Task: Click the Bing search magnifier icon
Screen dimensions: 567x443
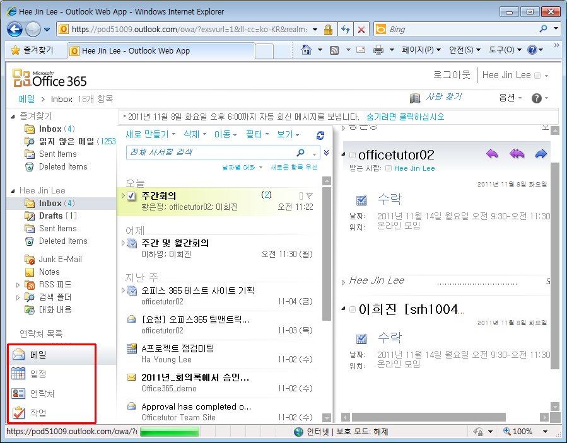Action: 543,29
